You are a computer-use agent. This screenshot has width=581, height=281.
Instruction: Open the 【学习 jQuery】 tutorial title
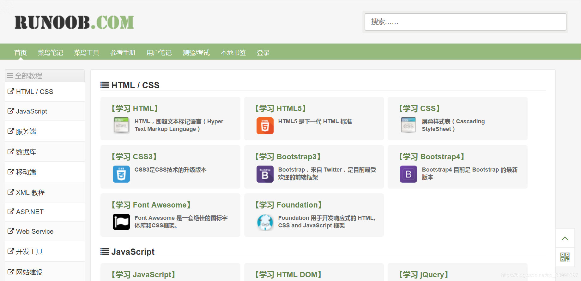click(424, 275)
